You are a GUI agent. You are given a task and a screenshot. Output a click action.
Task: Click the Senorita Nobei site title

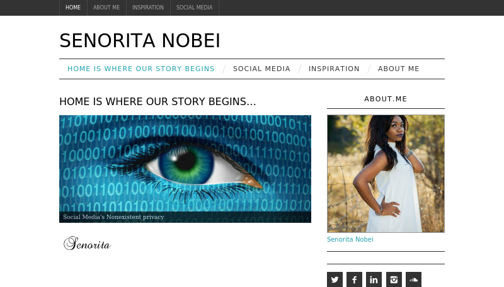[x=140, y=40]
